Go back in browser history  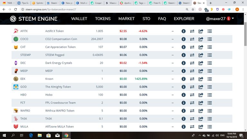(4, 9)
